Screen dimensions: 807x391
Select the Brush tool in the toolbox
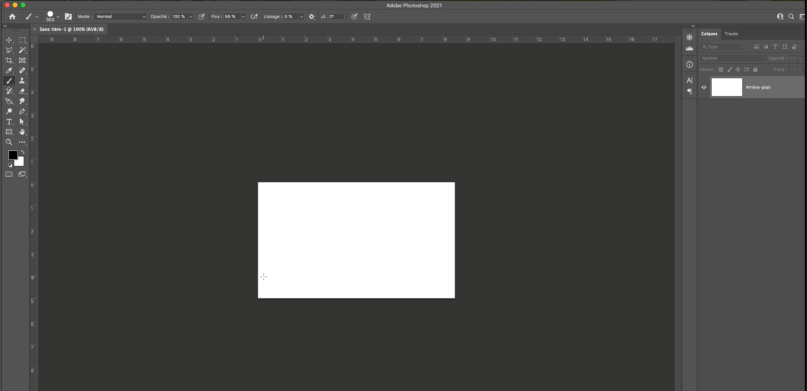pyautogui.click(x=9, y=81)
